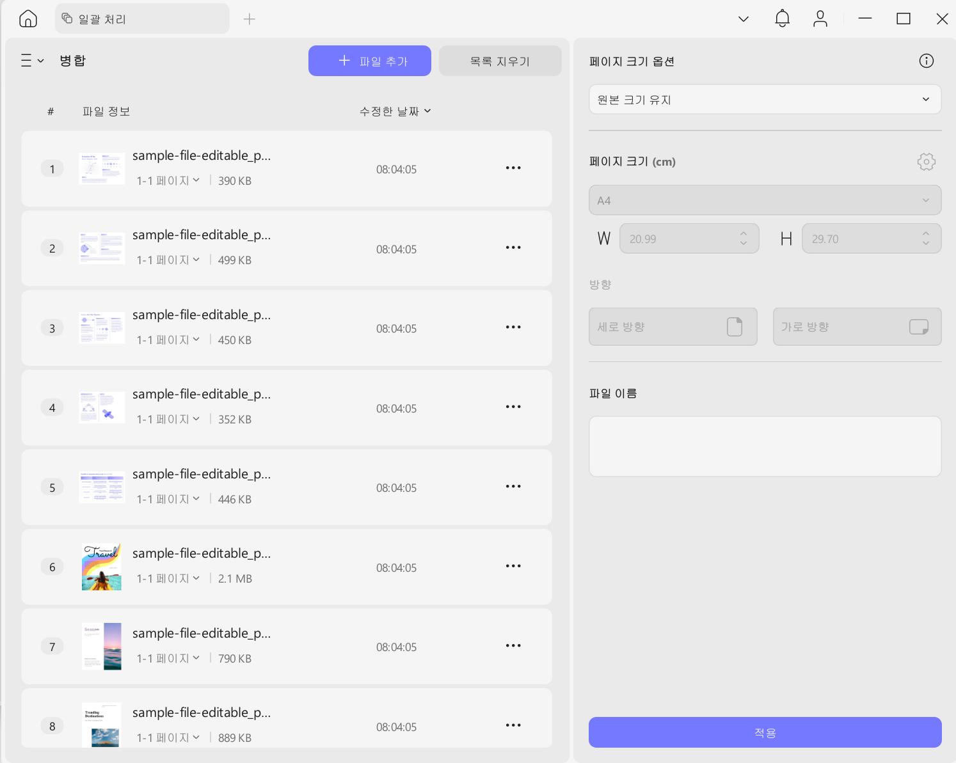This screenshot has height=763, width=956.
Task: Select 세로 방향 portrait orientation
Action: [673, 327]
